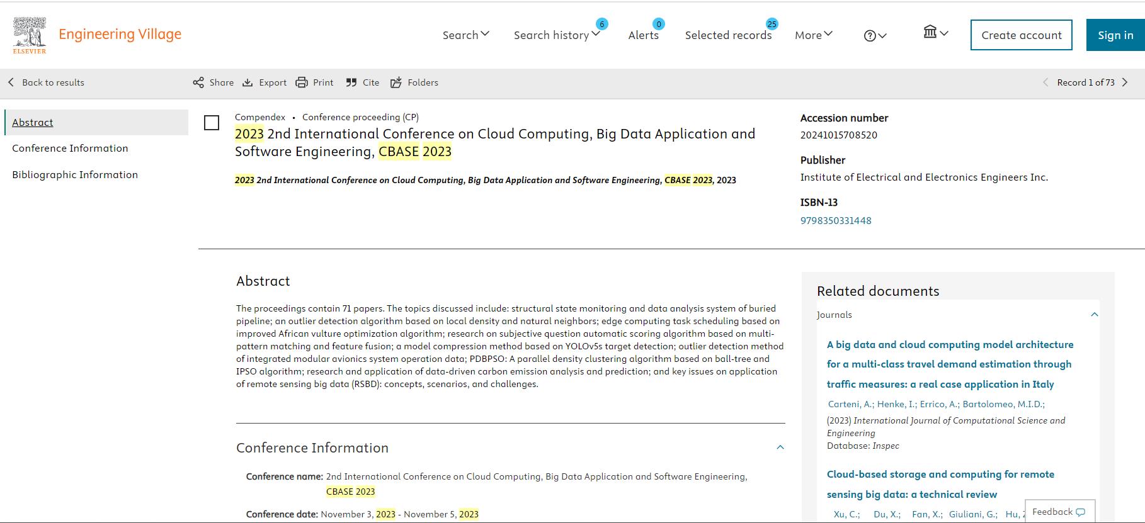Open the Search history dropdown

(557, 35)
